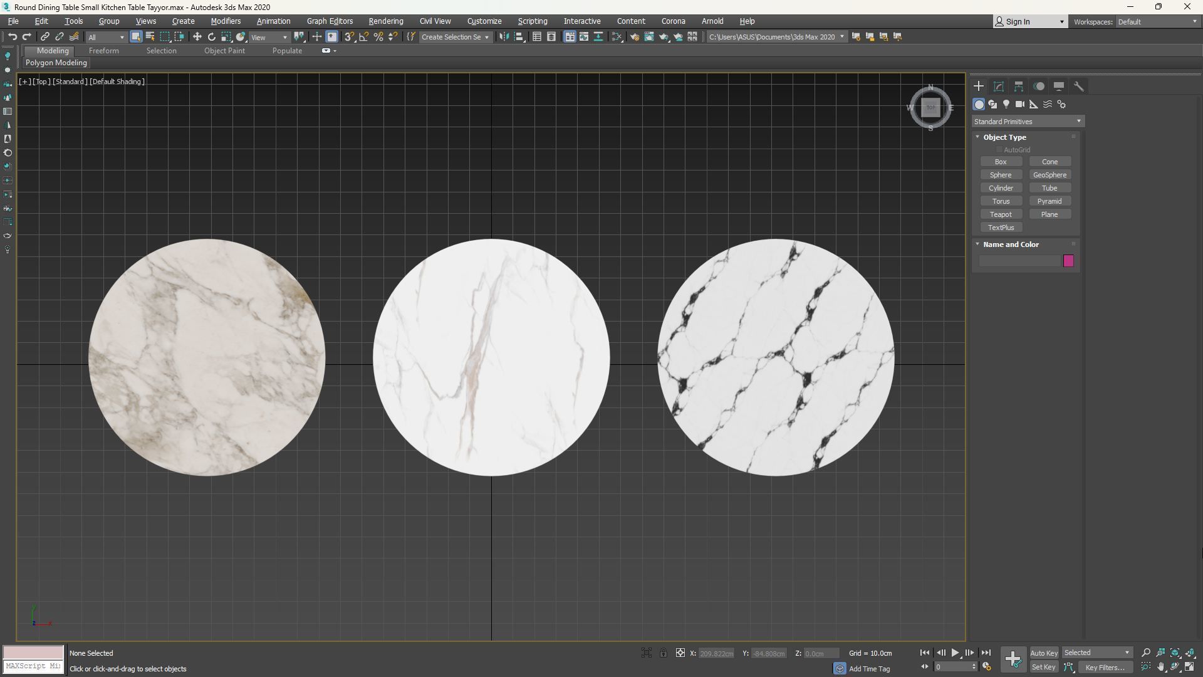1203x677 pixels.
Task: Toggle Auto Key animation mode
Action: click(1043, 653)
